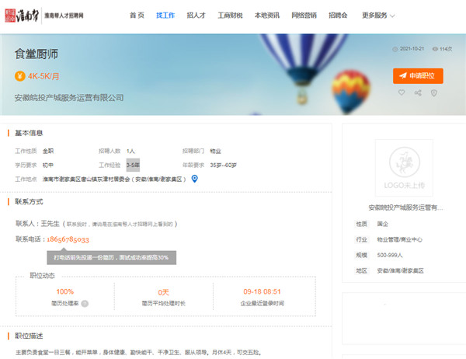Click the company nature value 国企
Screen dimensions: 466x359
(x=382, y=224)
